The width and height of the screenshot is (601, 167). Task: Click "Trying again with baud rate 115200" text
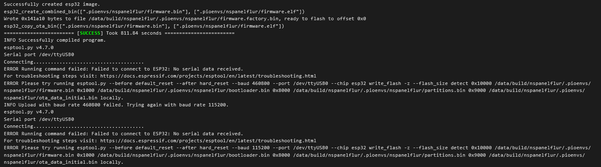(176, 105)
